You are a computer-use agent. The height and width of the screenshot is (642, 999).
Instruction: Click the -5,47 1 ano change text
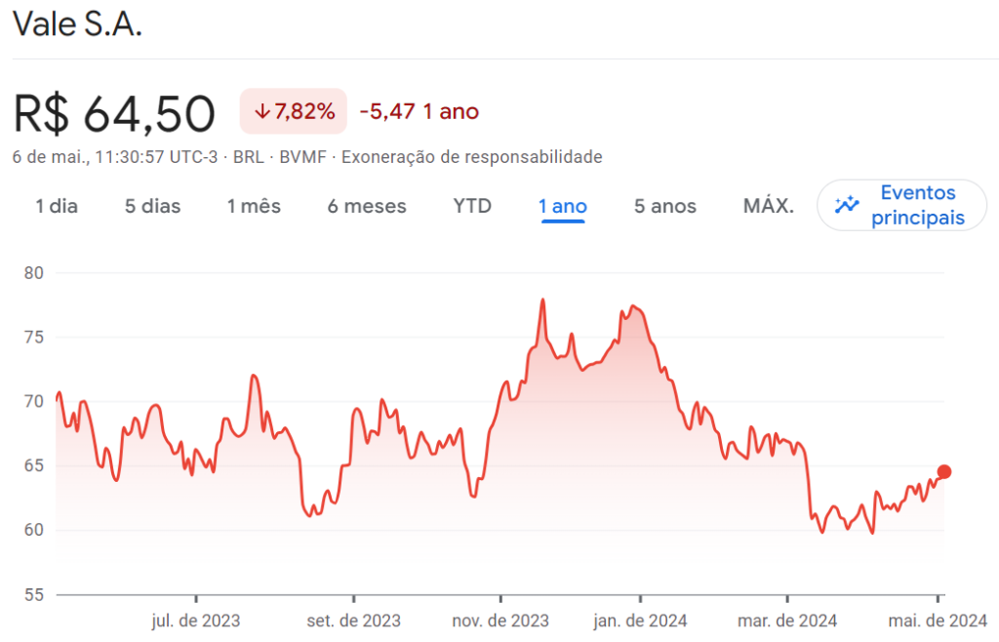coord(420,111)
